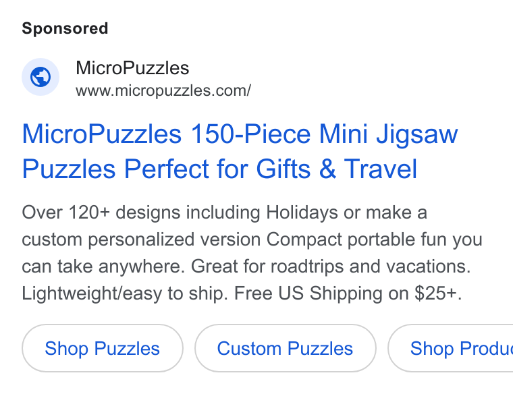This screenshot has height=394, width=513.
Task: Click the 'custom personalized version' phrase
Action: click(x=141, y=240)
